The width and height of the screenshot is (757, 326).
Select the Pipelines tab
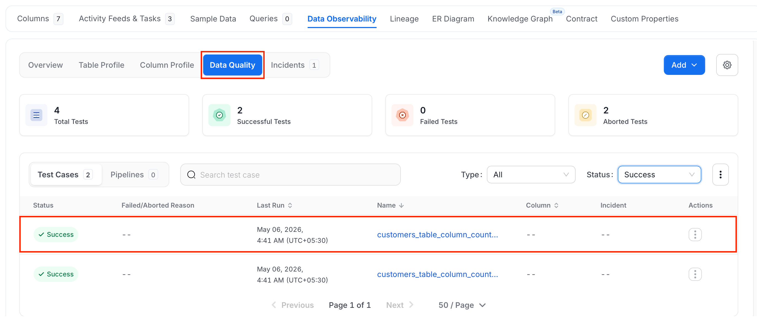[134, 175]
